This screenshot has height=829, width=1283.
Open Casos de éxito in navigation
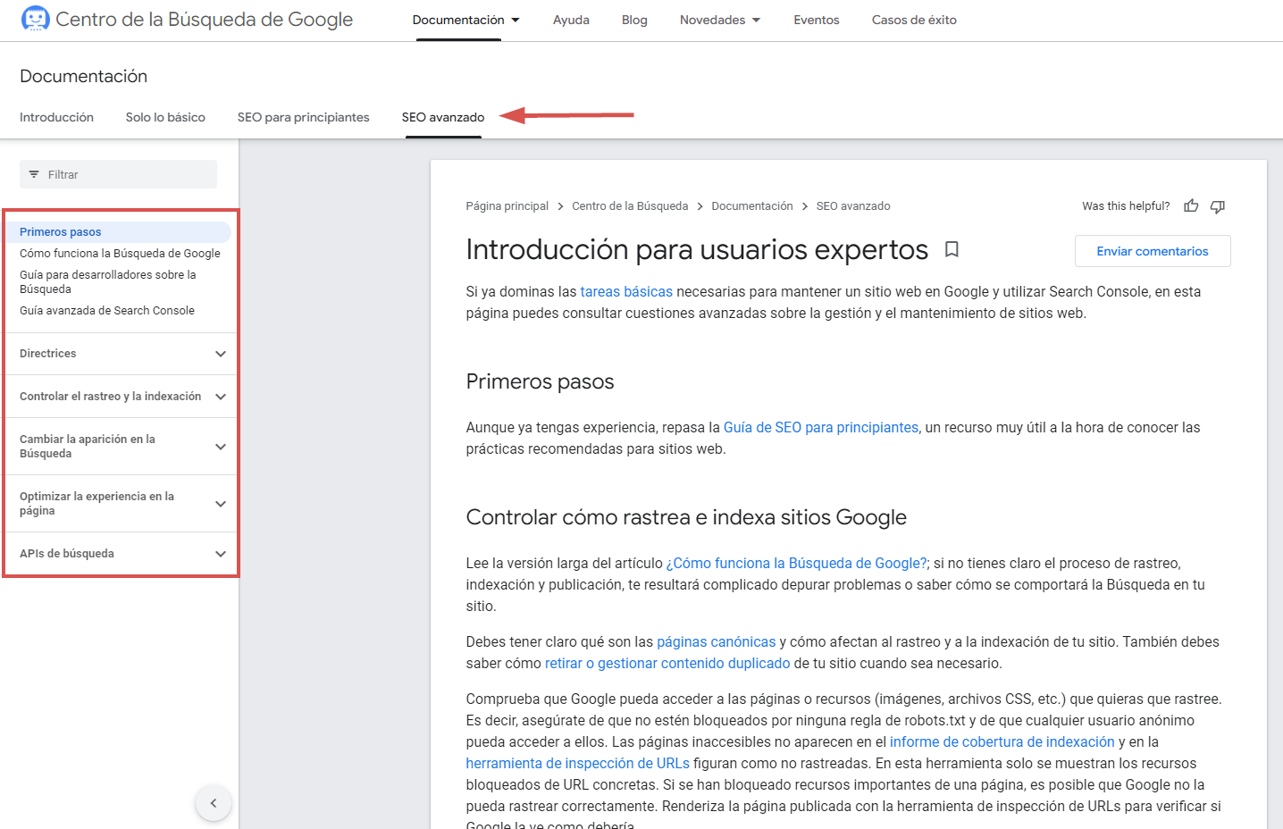[x=914, y=20]
